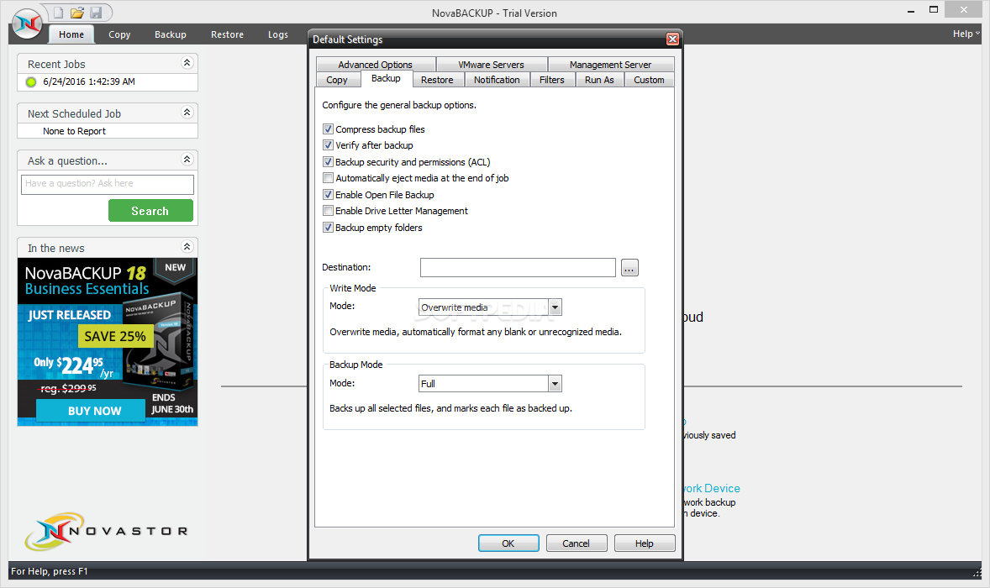Screen dimensions: 990x588
Task: Click the Help button in the dialog
Action: click(x=644, y=543)
